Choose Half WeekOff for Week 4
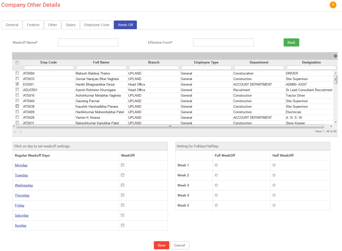342x251 pixels. point(274,195)
